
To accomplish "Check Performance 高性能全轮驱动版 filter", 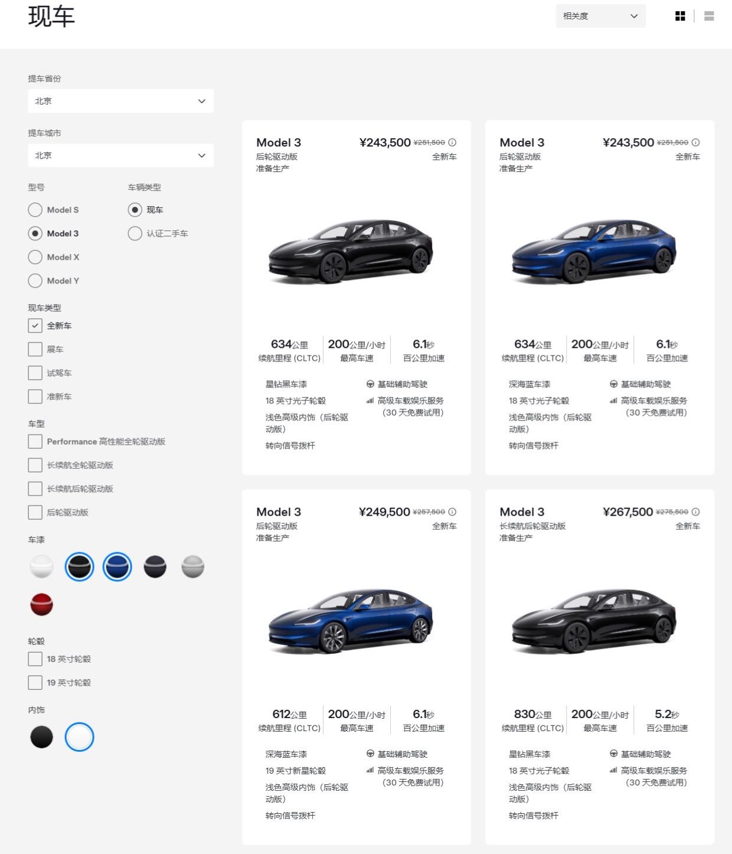I will click(35, 441).
